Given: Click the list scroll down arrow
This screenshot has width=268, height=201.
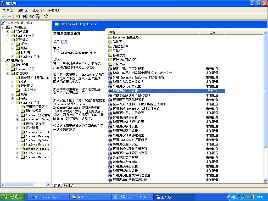Looking at the screenshot, I should [265, 180].
